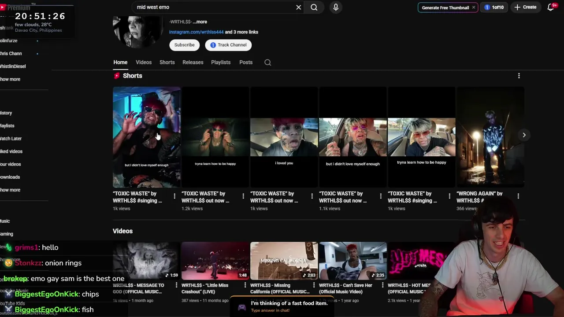Go to the Posts tab
This screenshot has height=317, width=564.
tap(246, 63)
